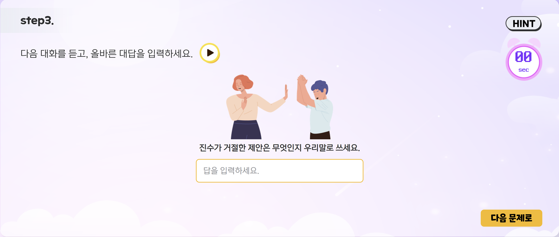Screen dimensions: 559x237
Task: Click the woman's orange hair
Action: 243,82
